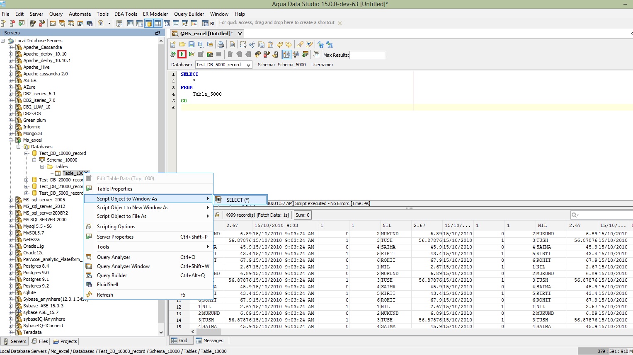Screen dimensions: 633x355
Task: Expand the Test_DB_20000_record database node
Action: pos(27,180)
